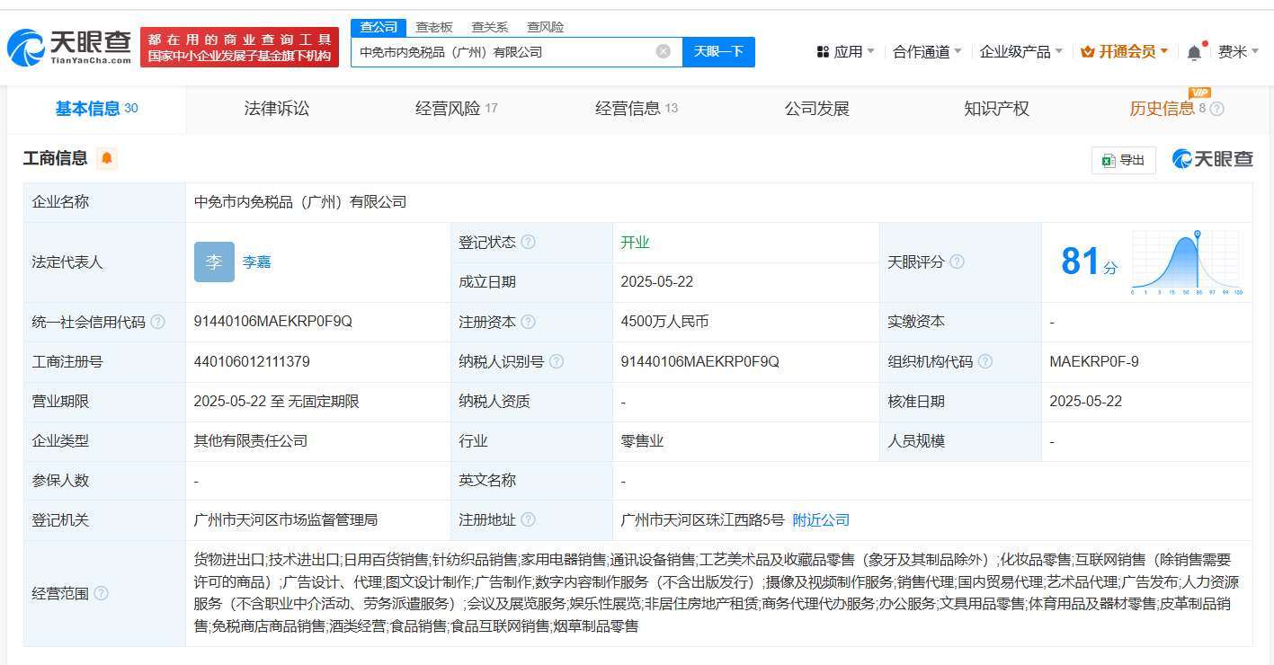Expand the 企业级产品 menu
Viewport: 1274px width, 665px height.
pos(1020,52)
